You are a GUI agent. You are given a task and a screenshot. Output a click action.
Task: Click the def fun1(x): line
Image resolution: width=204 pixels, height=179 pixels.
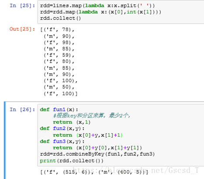click(x=59, y=110)
